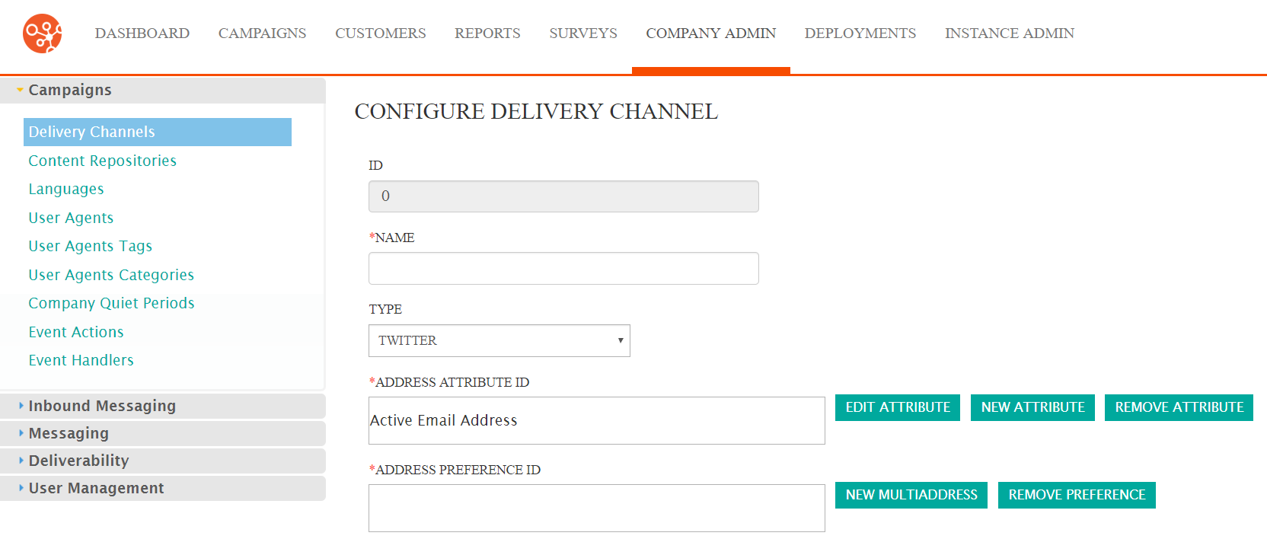
Task: Select Delivery Channels in the sidebar
Action: pos(158,132)
